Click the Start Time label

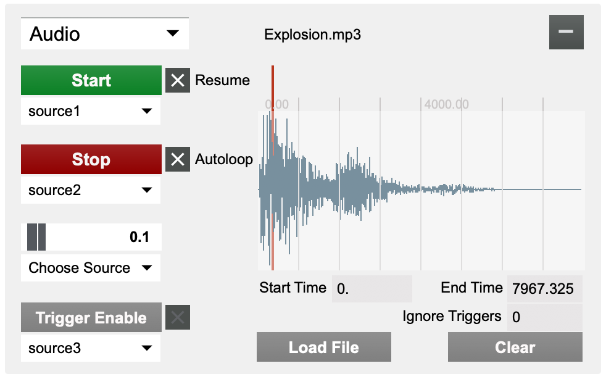tap(293, 288)
